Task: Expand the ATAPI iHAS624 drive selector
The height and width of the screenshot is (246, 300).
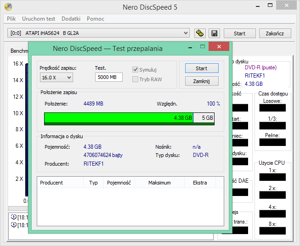Action: click(186, 33)
